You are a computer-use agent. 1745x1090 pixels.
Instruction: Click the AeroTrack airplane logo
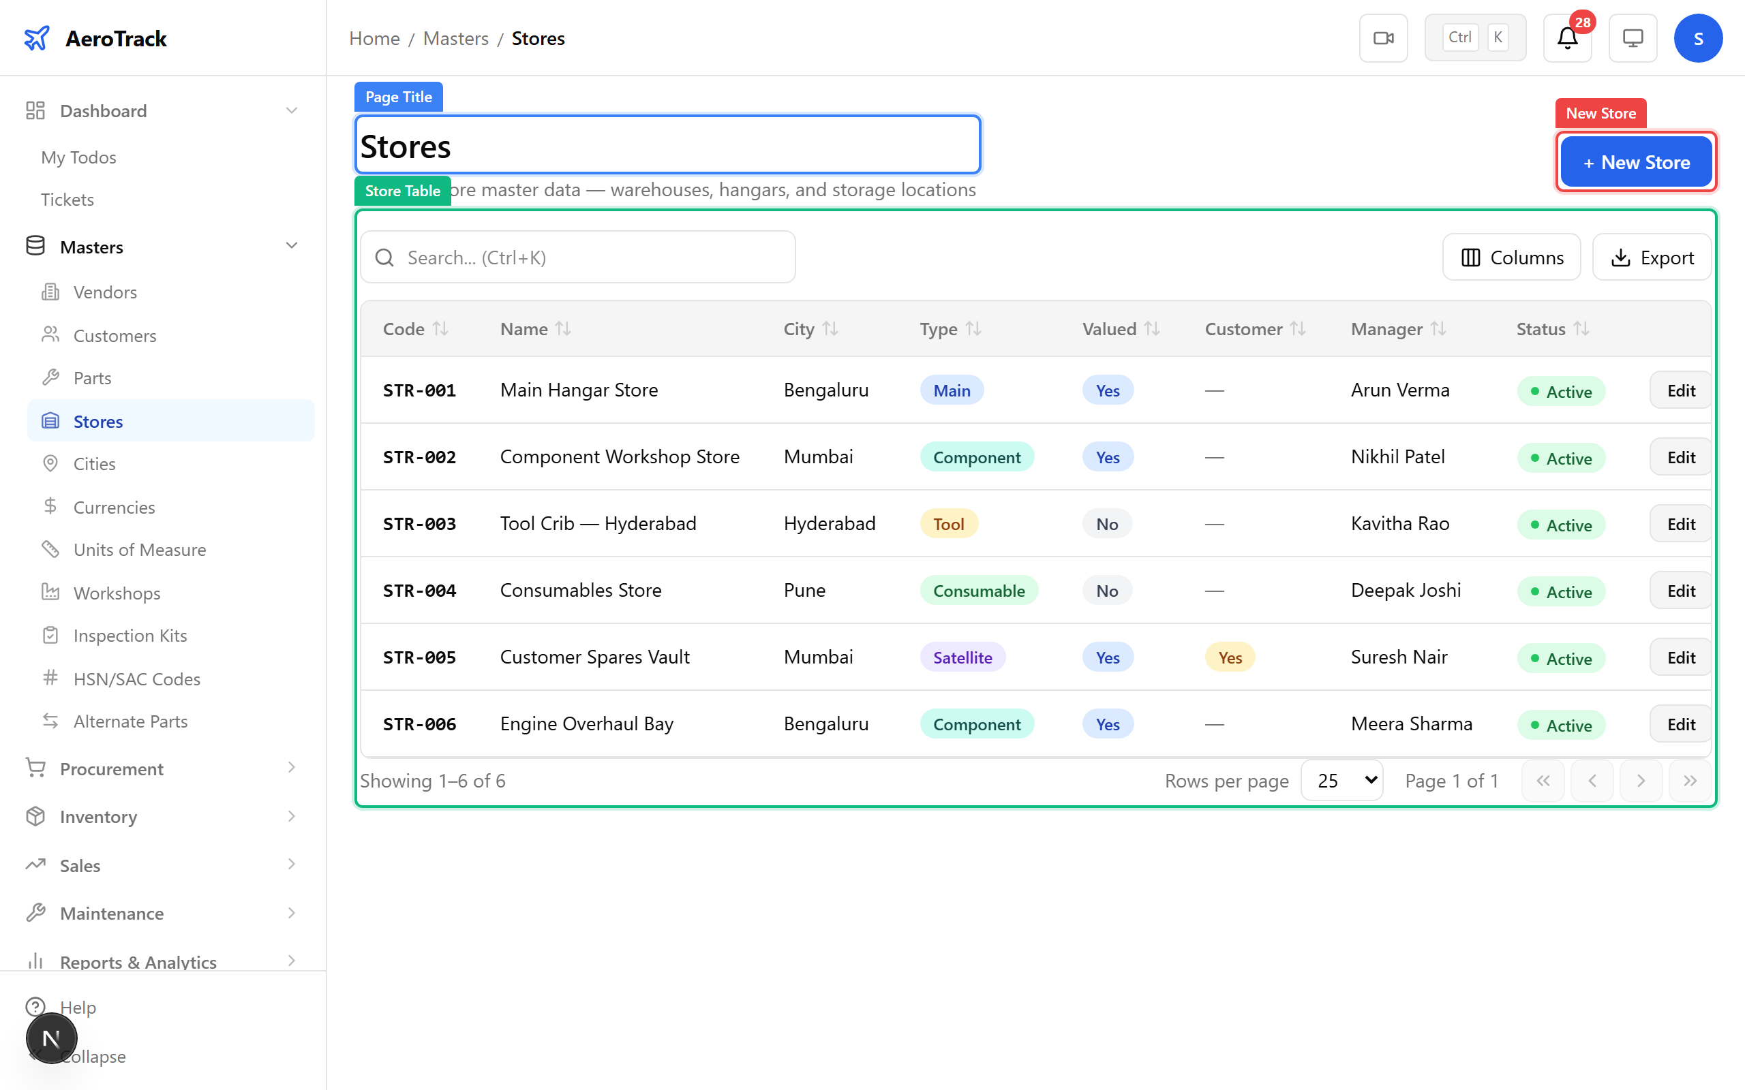tap(37, 38)
